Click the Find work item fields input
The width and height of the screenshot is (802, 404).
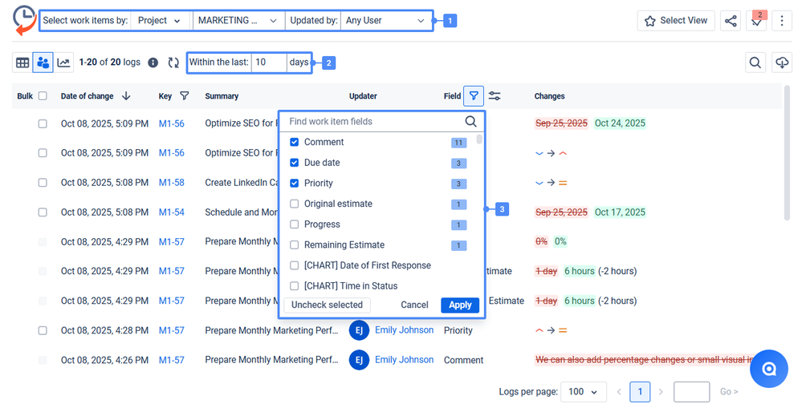click(373, 122)
